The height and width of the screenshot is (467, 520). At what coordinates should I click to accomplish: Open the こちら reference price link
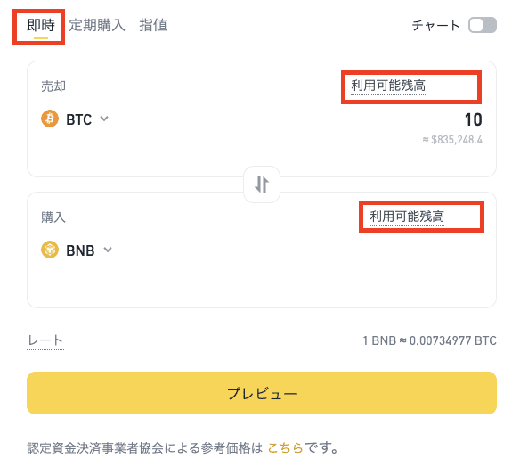coord(285,448)
